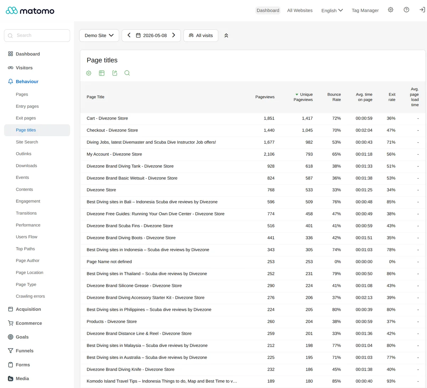The image size is (427, 388).
Task: Click the Forms clipboard icon
Action: (x=10, y=365)
